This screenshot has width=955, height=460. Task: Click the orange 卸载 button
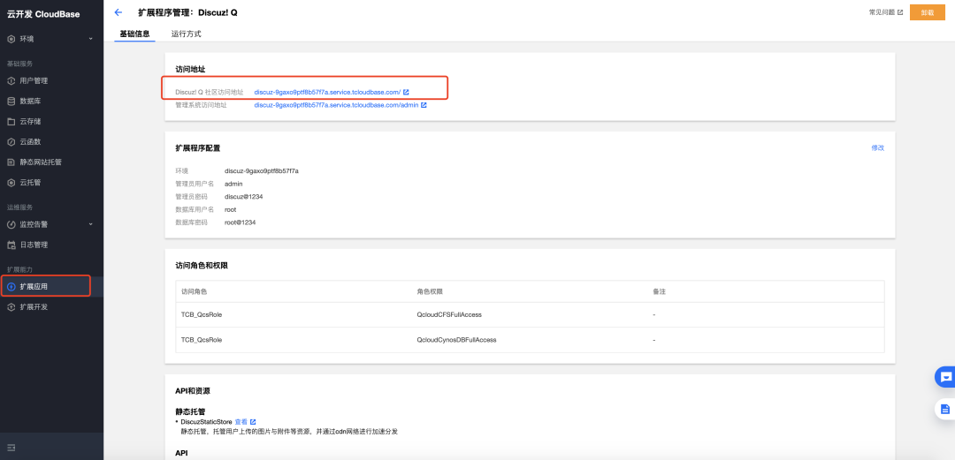(927, 12)
